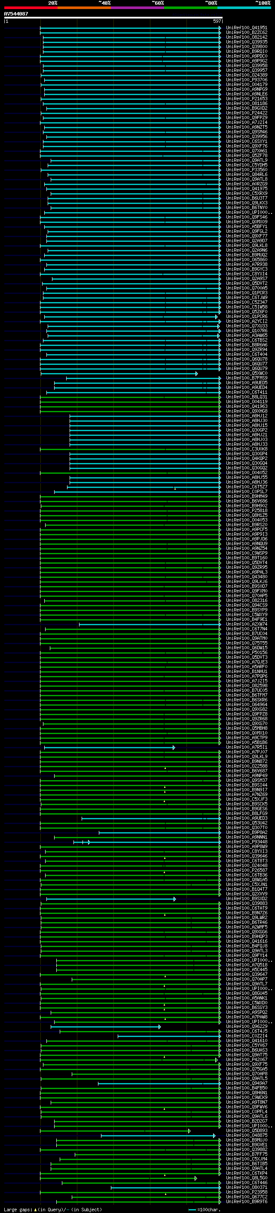
Task: Open hit UniRef100_Q41951
Action: (246, 28)
